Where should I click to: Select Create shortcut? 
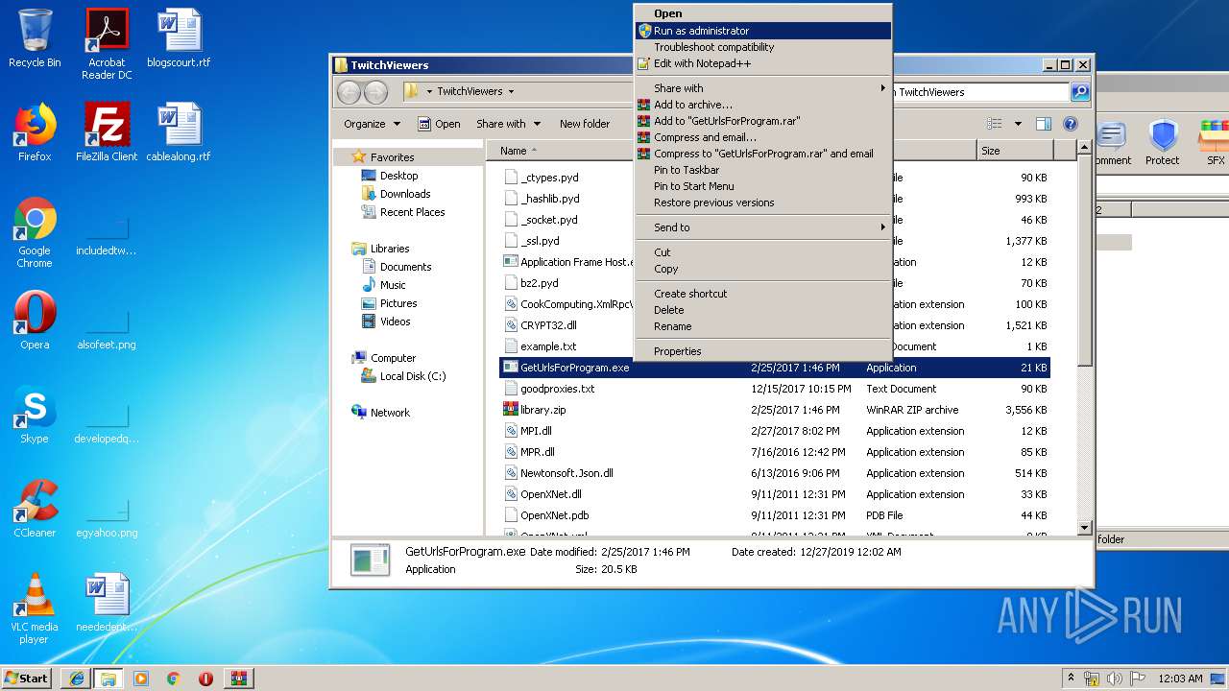click(x=763, y=294)
